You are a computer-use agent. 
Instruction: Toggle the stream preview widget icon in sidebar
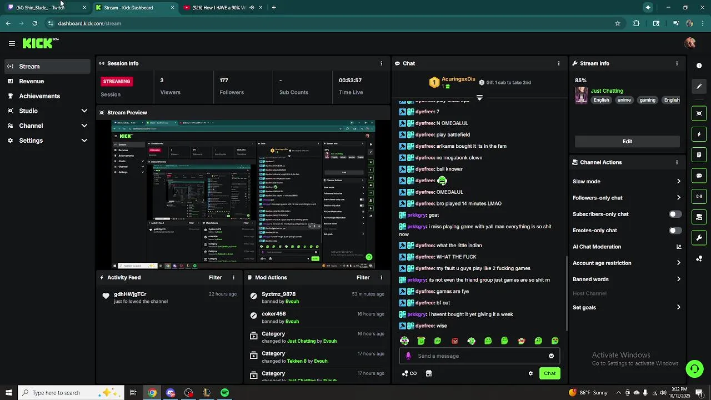(x=699, y=113)
